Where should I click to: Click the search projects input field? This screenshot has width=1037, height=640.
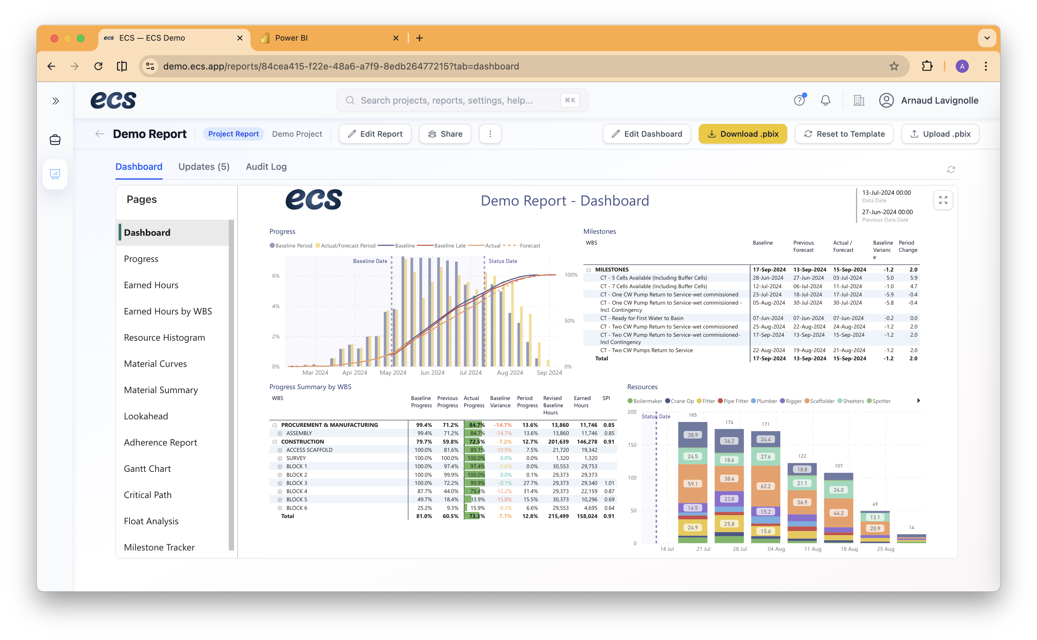click(x=461, y=100)
